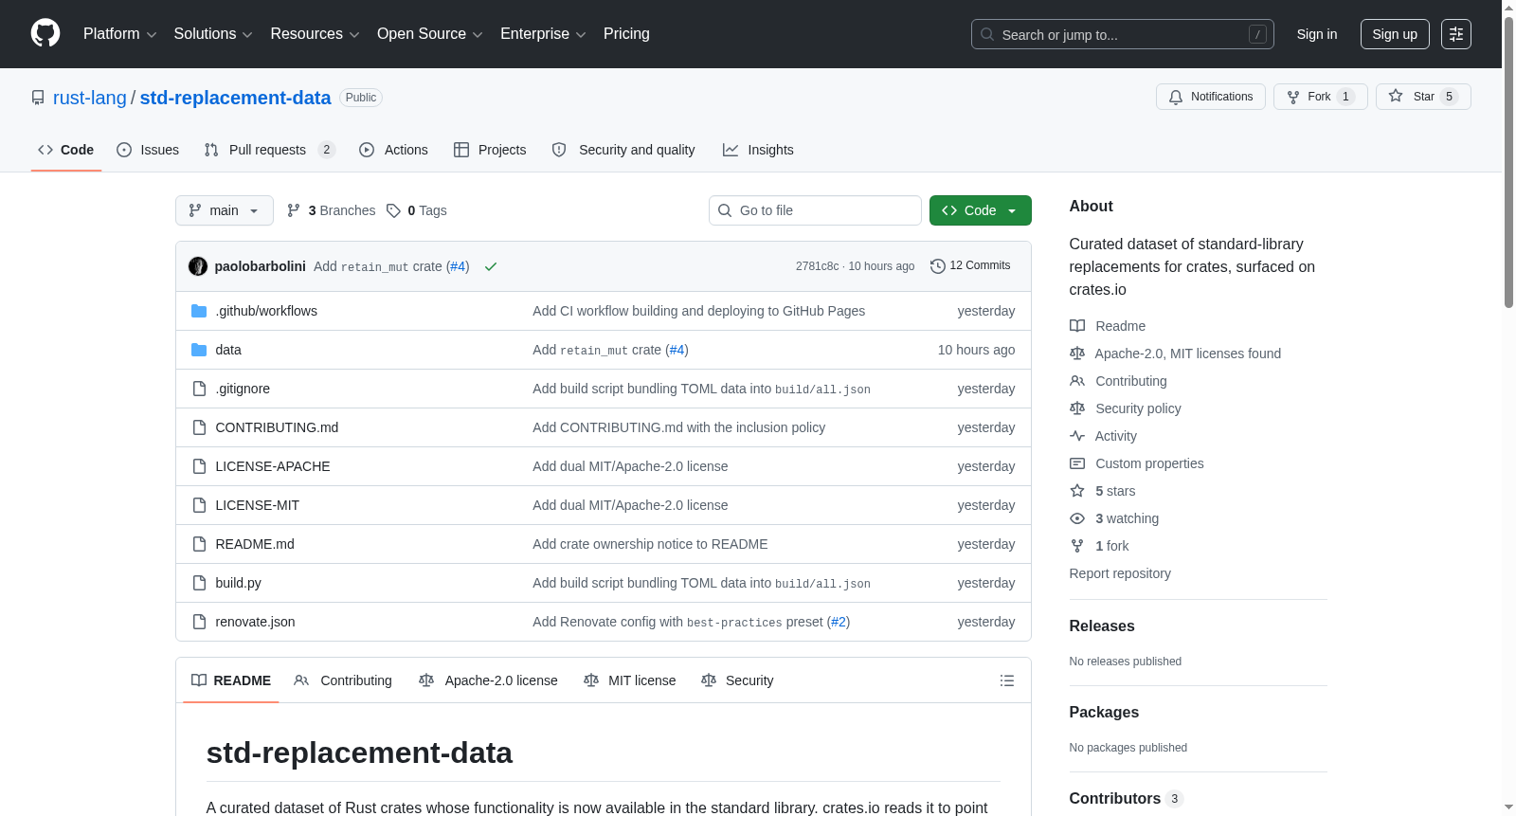Expand the Platform menu
This screenshot has height=816, width=1516.
pos(120,34)
